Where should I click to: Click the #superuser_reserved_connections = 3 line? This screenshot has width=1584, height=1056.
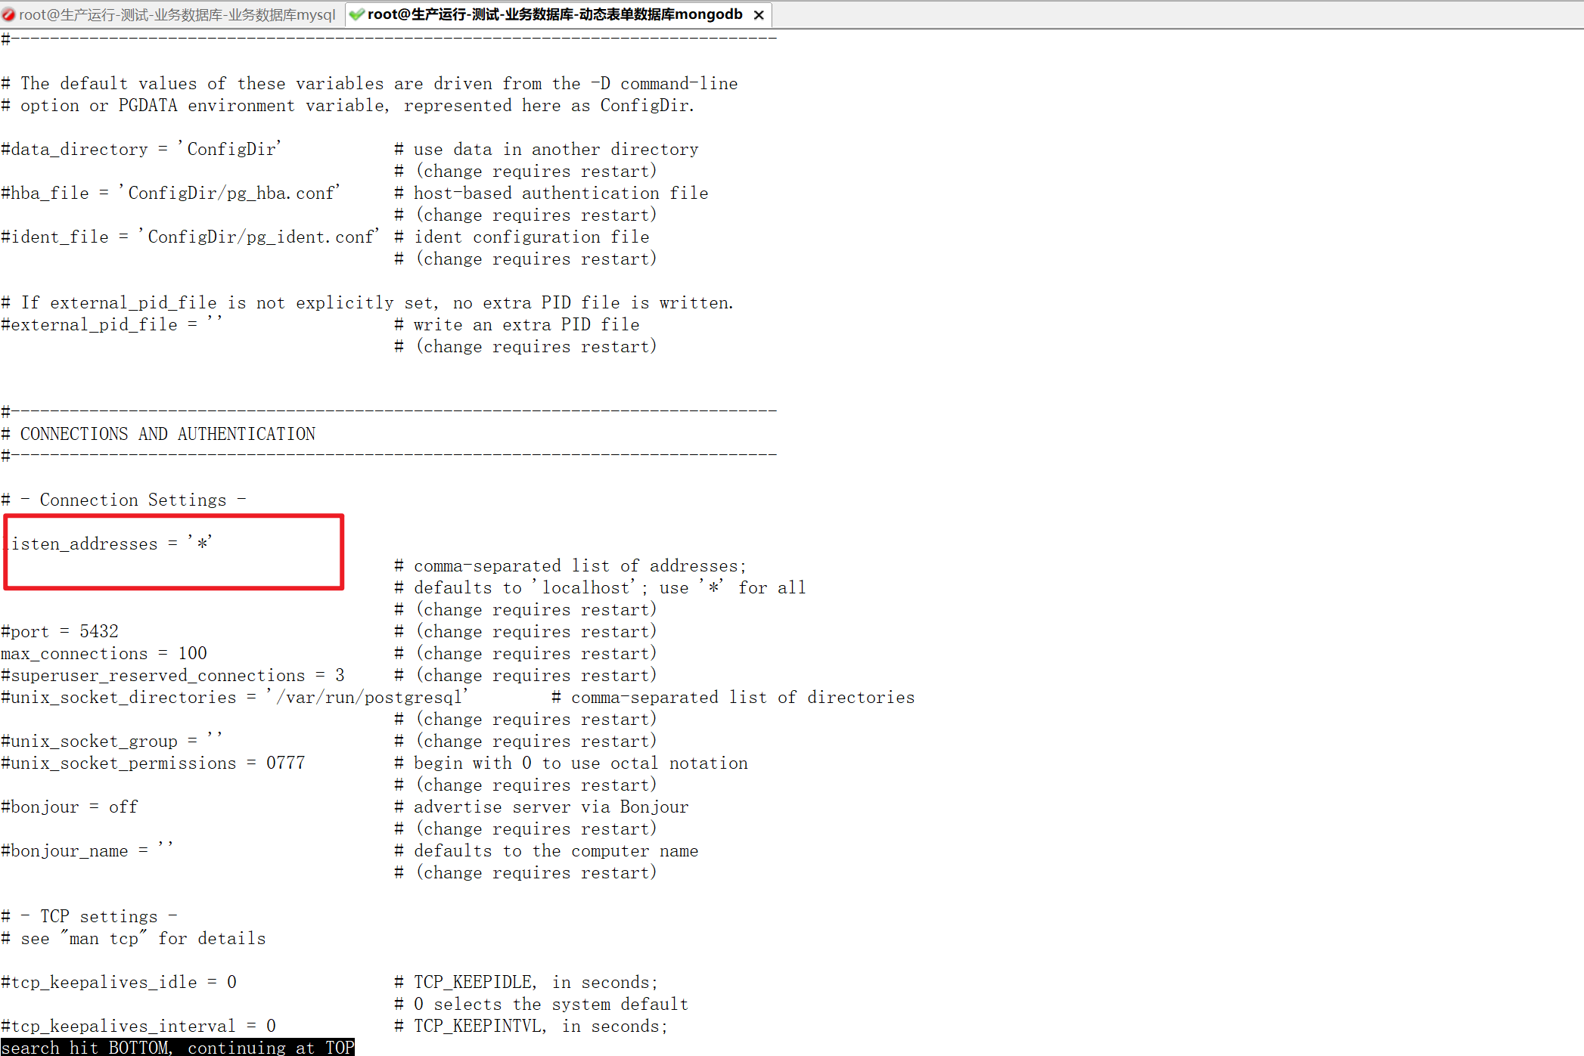(x=172, y=675)
